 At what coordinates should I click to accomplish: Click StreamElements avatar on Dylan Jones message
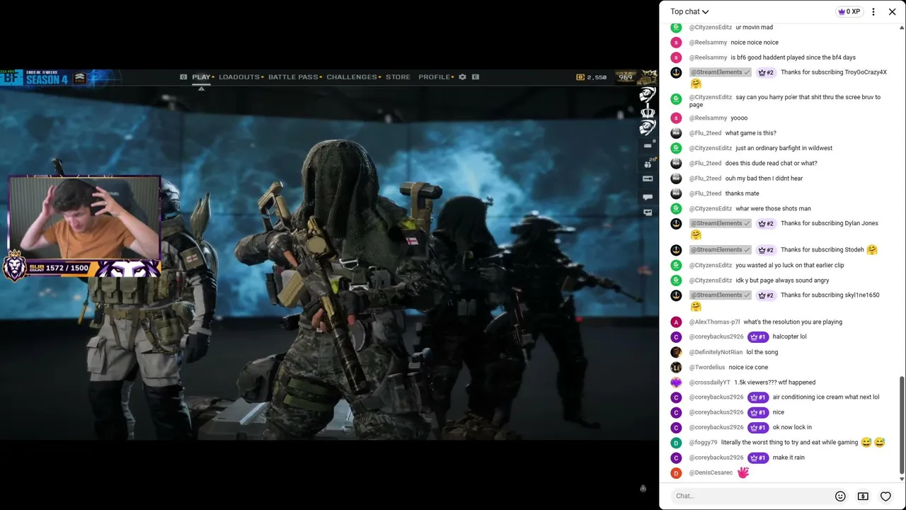tap(676, 224)
